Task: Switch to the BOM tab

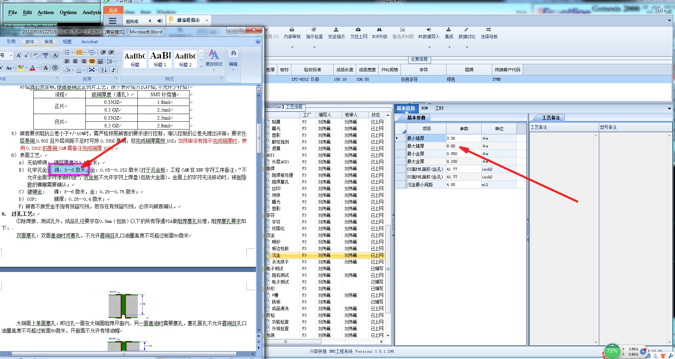Action: click(424, 108)
